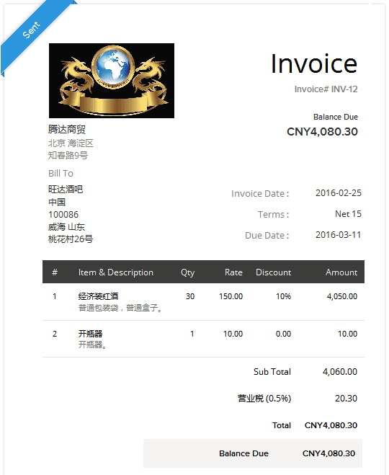Click company name 腾达商贸
Screen dimensions: 389x475
click(66, 129)
